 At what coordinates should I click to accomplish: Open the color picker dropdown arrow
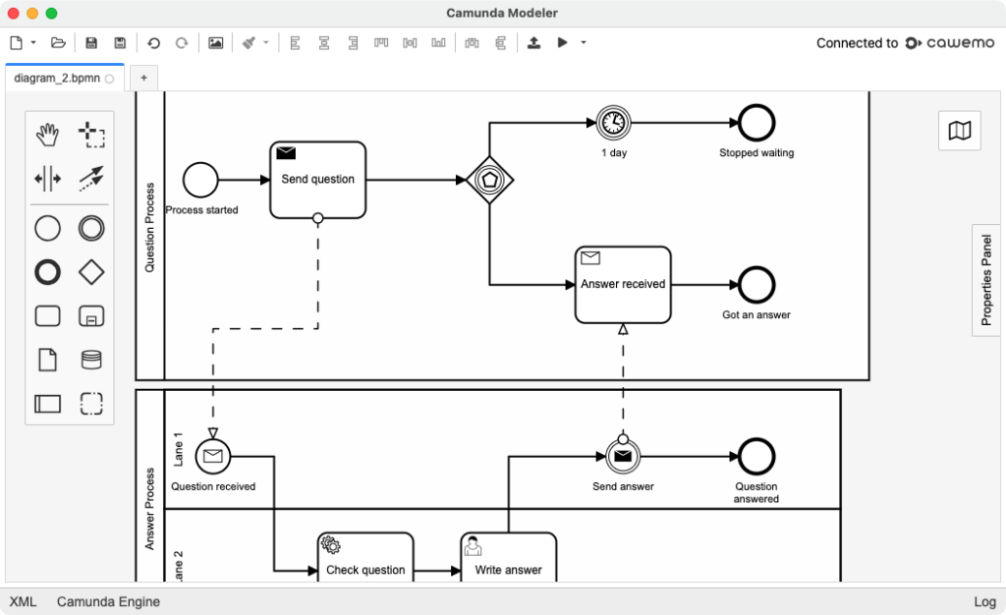click(x=265, y=43)
